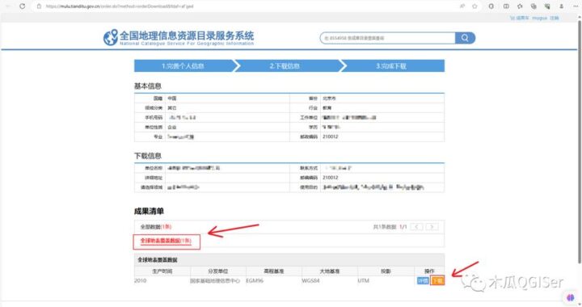Open browser settings and more menu
The width and height of the screenshot is (582, 307).
(576, 6)
